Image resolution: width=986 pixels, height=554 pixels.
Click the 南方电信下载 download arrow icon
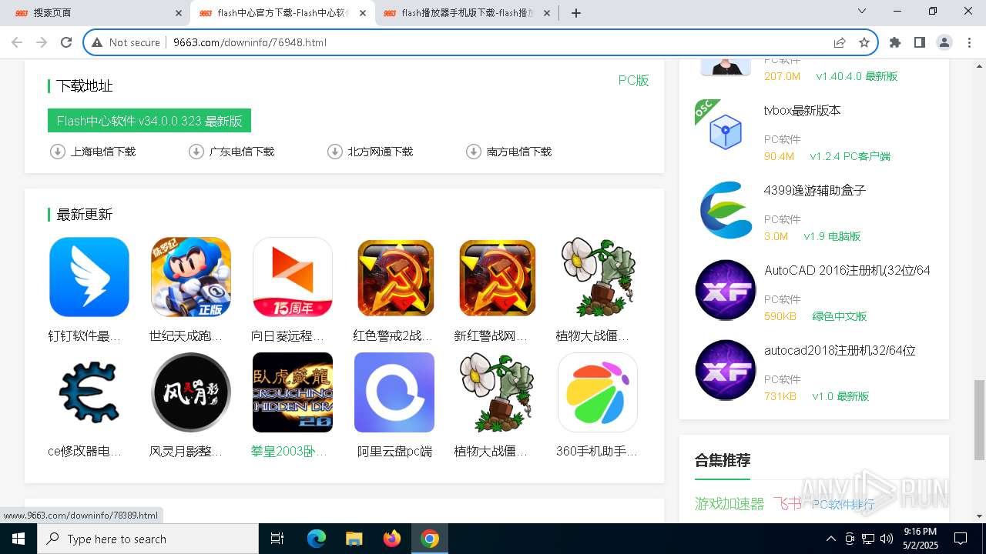pos(474,152)
